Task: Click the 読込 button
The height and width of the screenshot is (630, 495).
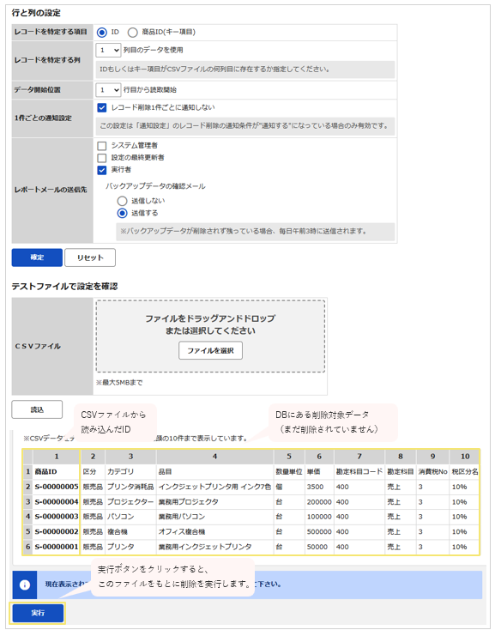Action: [37, 409]
